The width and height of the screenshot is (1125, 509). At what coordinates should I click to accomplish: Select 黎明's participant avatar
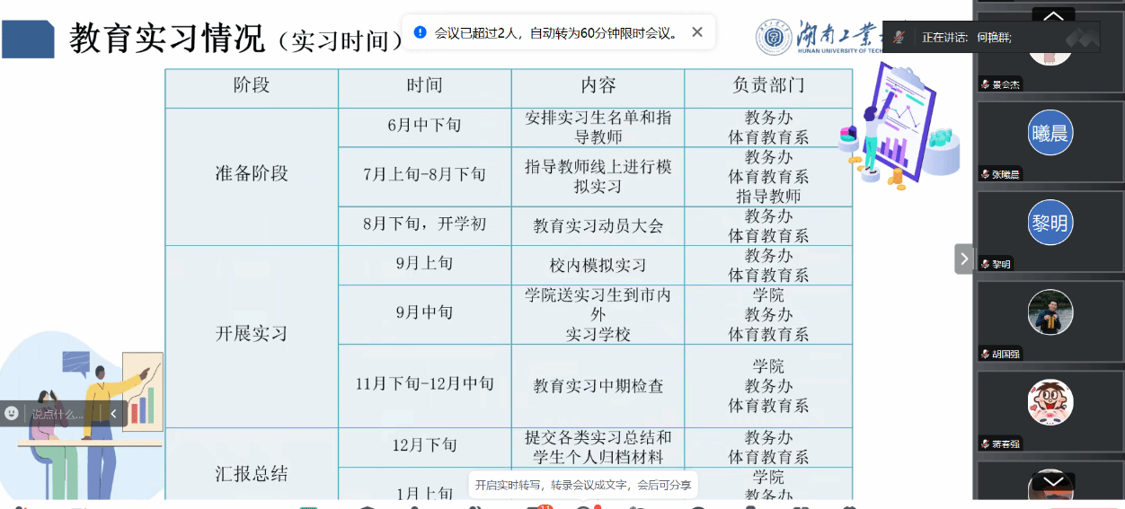pos(1050,223)
